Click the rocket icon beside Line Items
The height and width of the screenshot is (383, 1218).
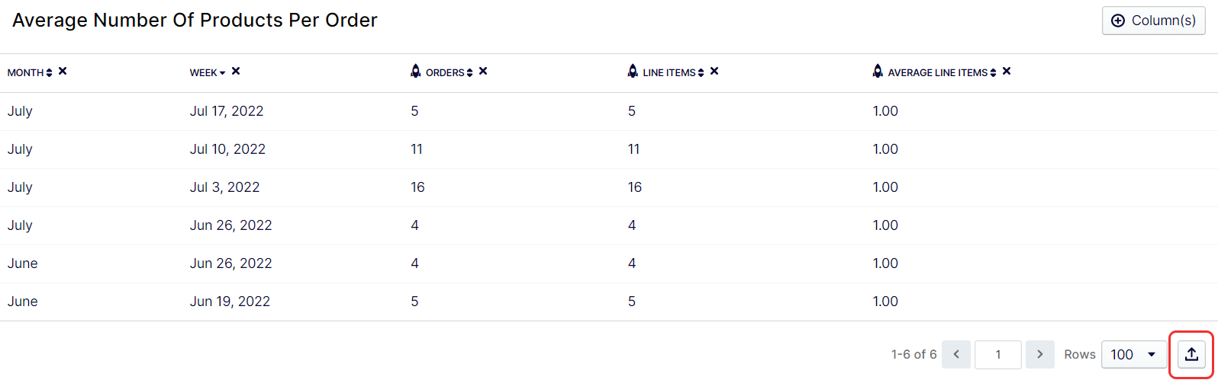point(633,71)
